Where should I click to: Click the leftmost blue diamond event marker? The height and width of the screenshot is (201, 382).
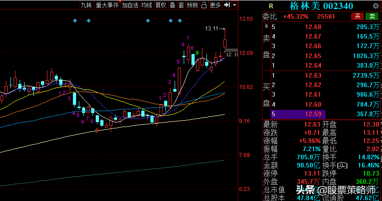(x=75, y=21)
